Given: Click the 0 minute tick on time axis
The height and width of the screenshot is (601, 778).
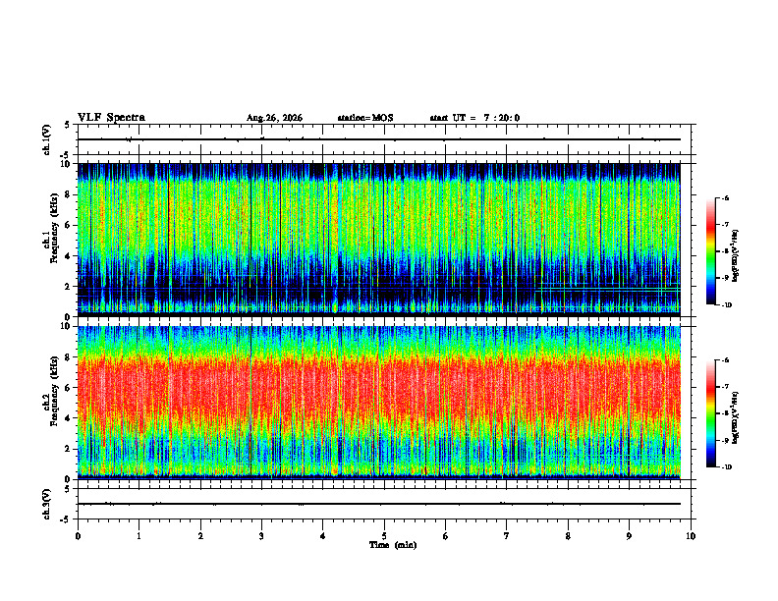Looking at the screenshot, I should [x=78, y=536].
